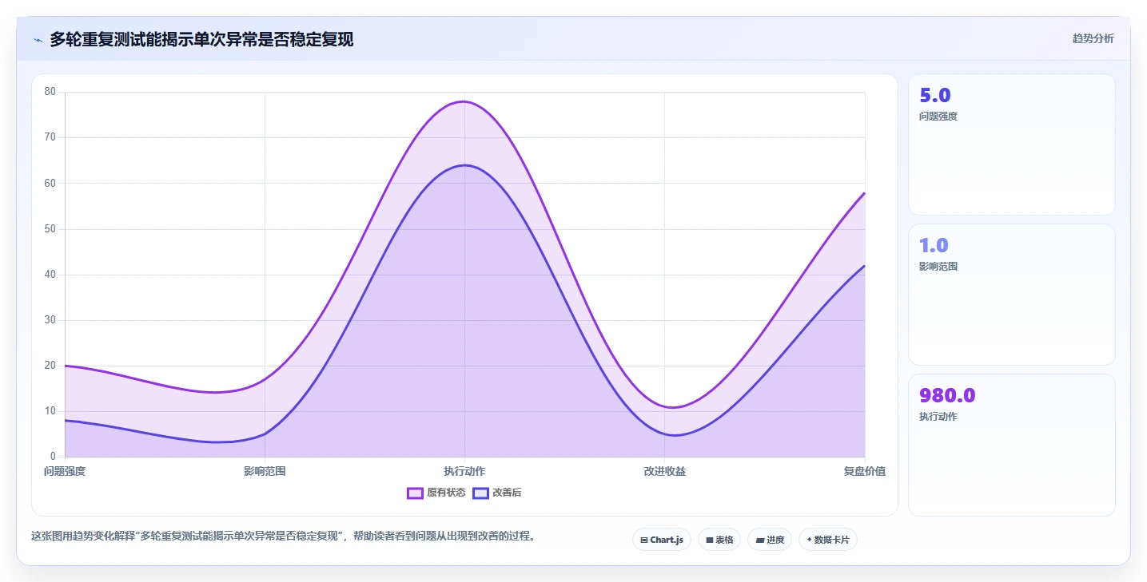The height and width of the screenshot is (582, 1147).
Task: Click the 进度 tag button
Action: (x=770, y=540)
